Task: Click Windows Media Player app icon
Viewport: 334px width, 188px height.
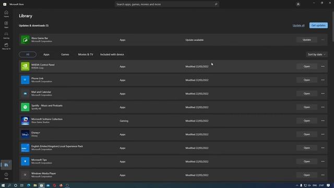Action: (25, 175)
